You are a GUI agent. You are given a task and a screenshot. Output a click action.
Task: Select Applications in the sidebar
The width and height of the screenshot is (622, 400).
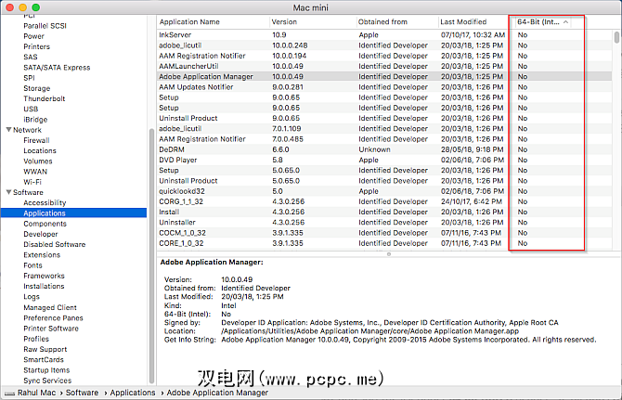[73, 213]
